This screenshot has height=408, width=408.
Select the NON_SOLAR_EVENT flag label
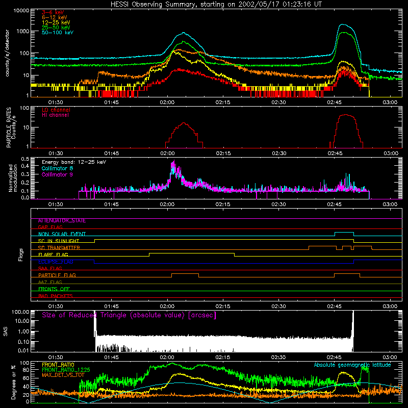(62, 234)
